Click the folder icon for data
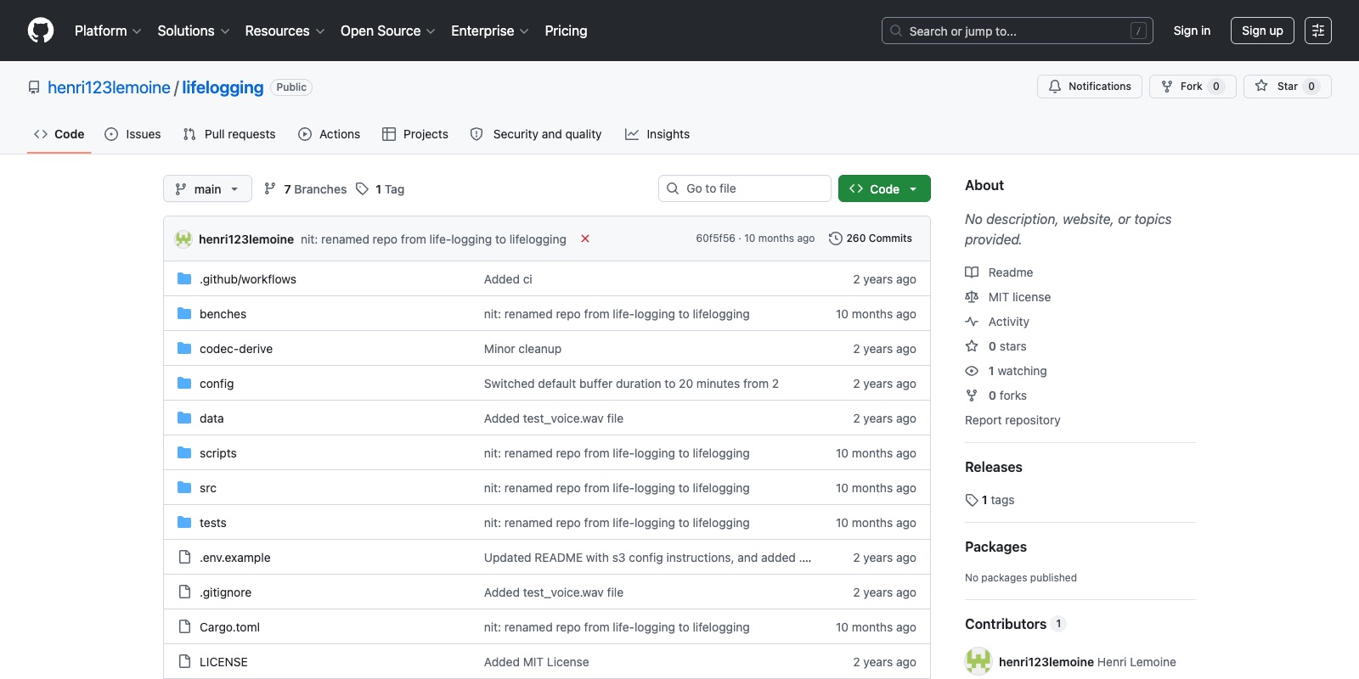 (184, 418)
